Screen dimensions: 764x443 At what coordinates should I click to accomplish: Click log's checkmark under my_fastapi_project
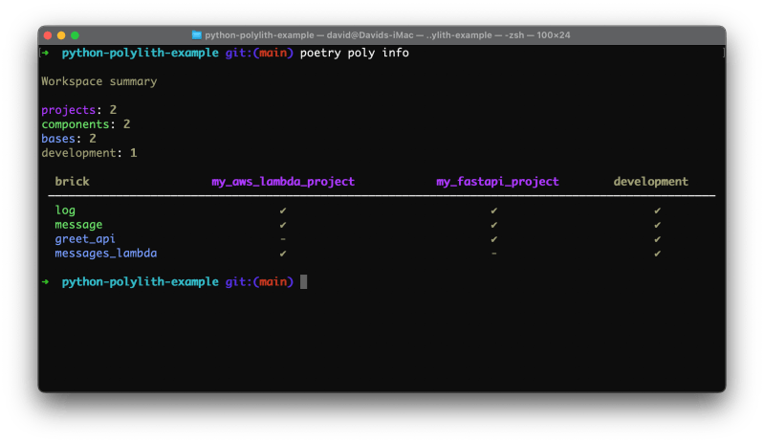click(x=494, y=210)
